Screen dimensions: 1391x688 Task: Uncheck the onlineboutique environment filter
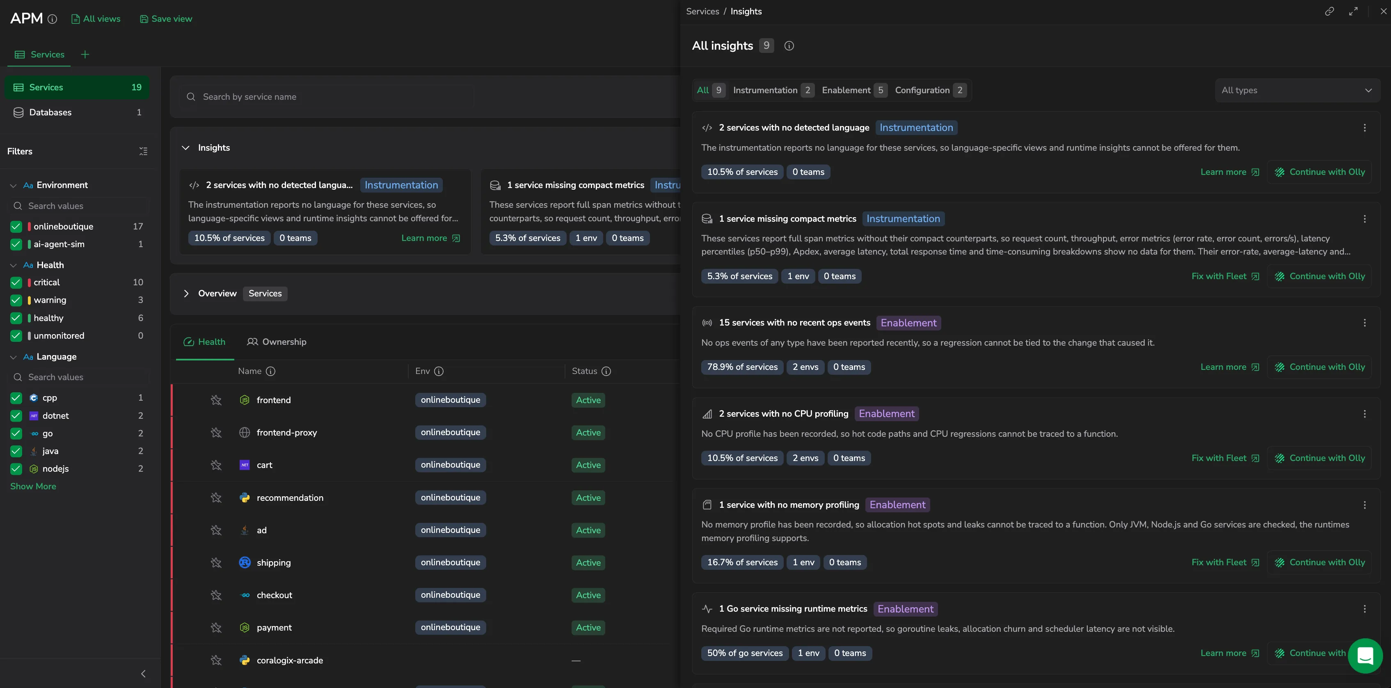point(16,226)
